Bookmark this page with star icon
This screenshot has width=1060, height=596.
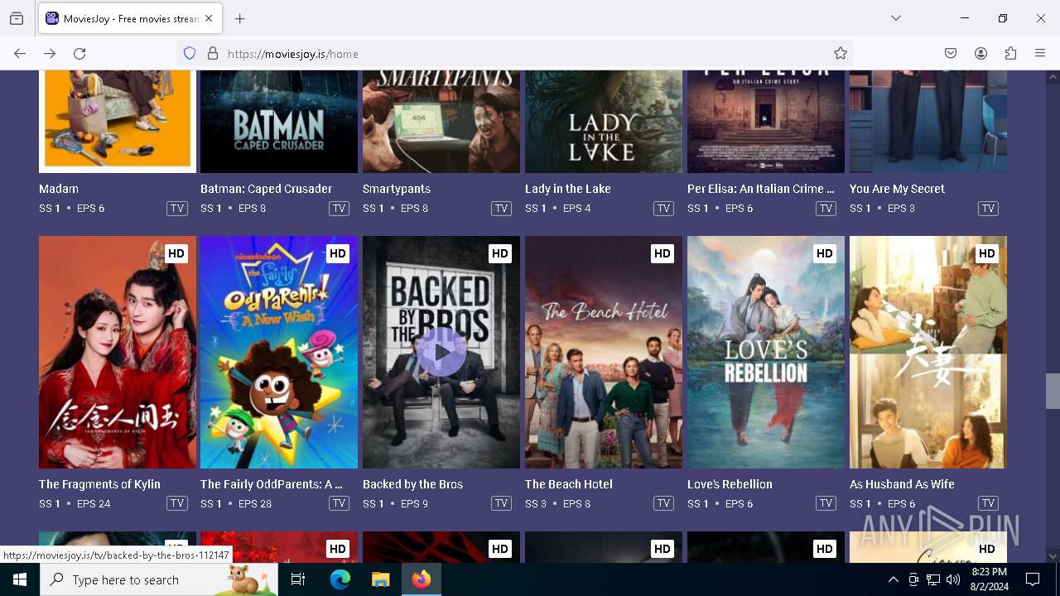(841, 54)
